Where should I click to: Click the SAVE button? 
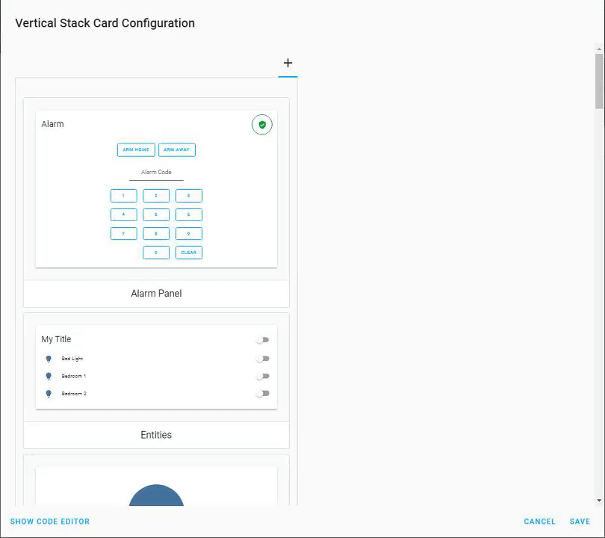[x=580, y=522]
